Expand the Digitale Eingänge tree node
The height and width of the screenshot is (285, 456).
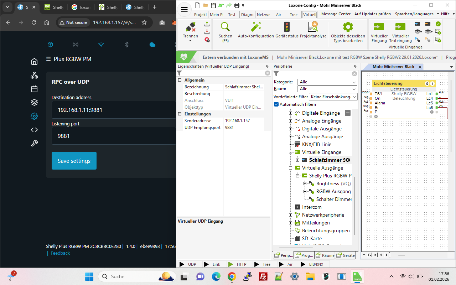tap(290, 113)
